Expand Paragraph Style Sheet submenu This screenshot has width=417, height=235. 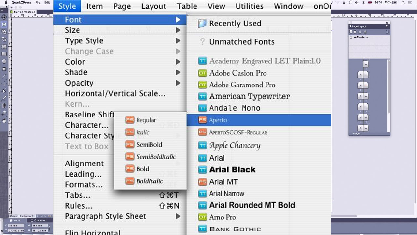120,216
